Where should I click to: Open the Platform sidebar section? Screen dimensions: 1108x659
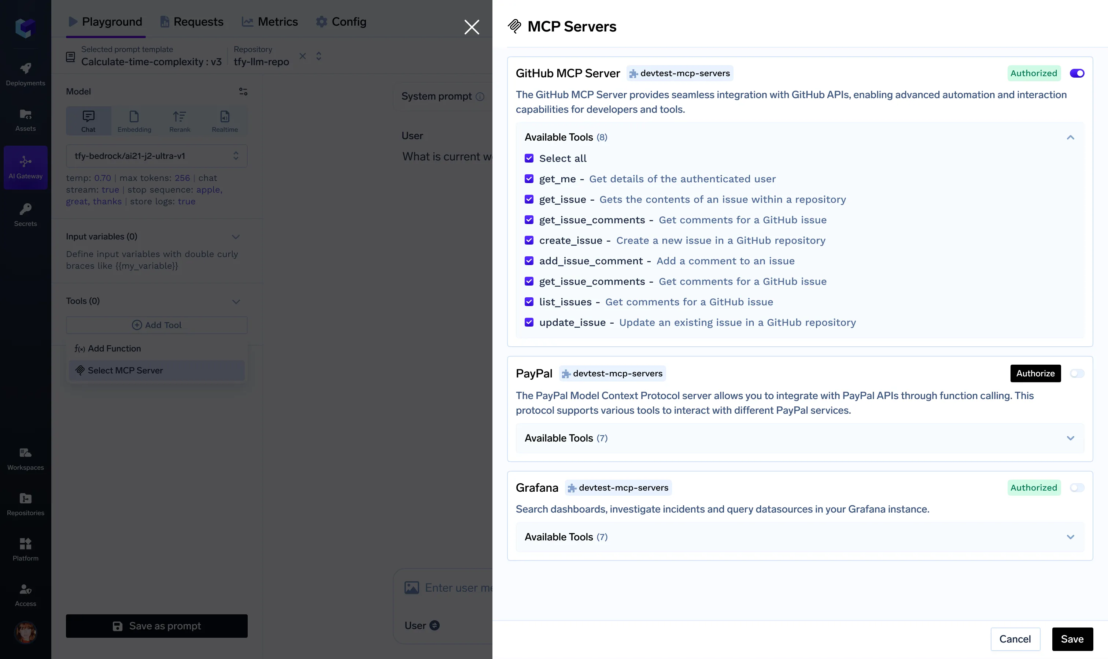pyautogui.click(x=25, y=549)
